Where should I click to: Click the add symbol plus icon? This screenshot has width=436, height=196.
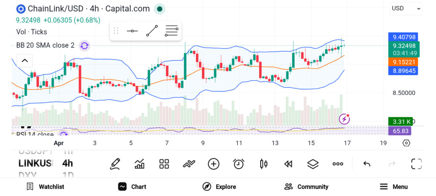(213, 164)
